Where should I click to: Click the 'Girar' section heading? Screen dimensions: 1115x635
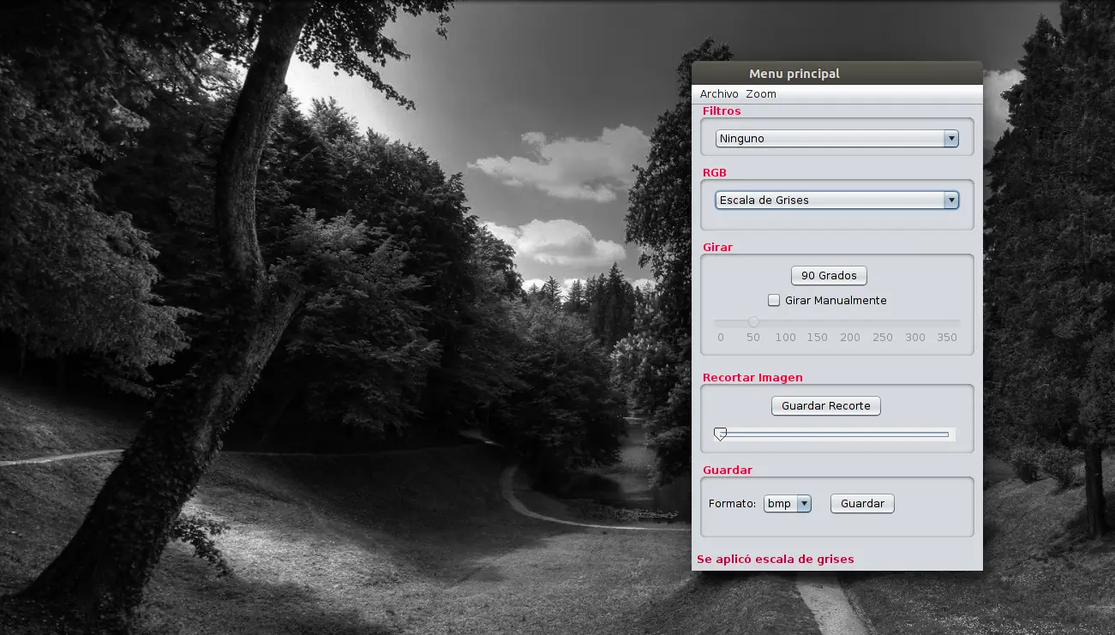click(717, 248)
